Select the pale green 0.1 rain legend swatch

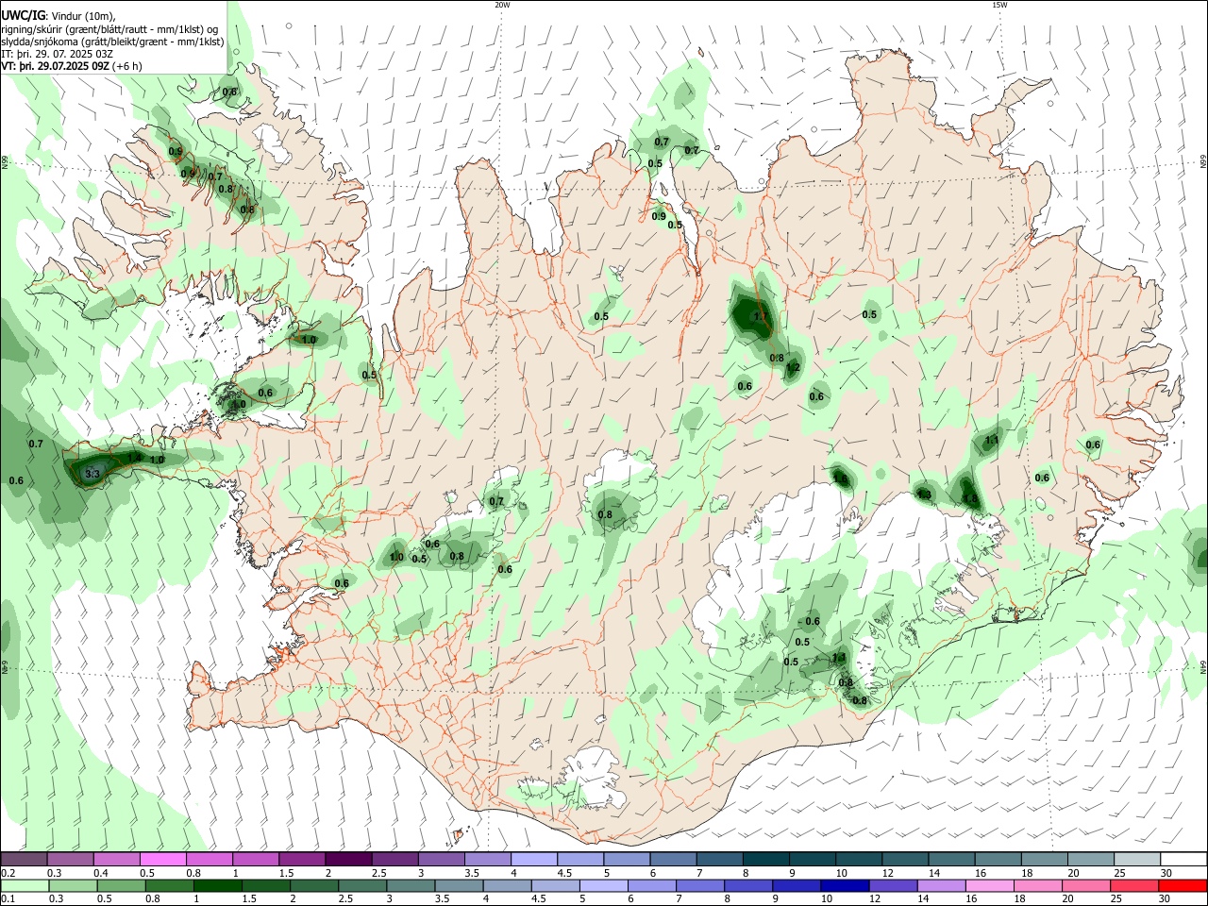tap(25, 885)
